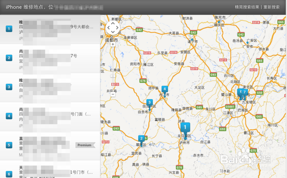
Task: Click the 泸州市 label on the map
Action: 185,143
